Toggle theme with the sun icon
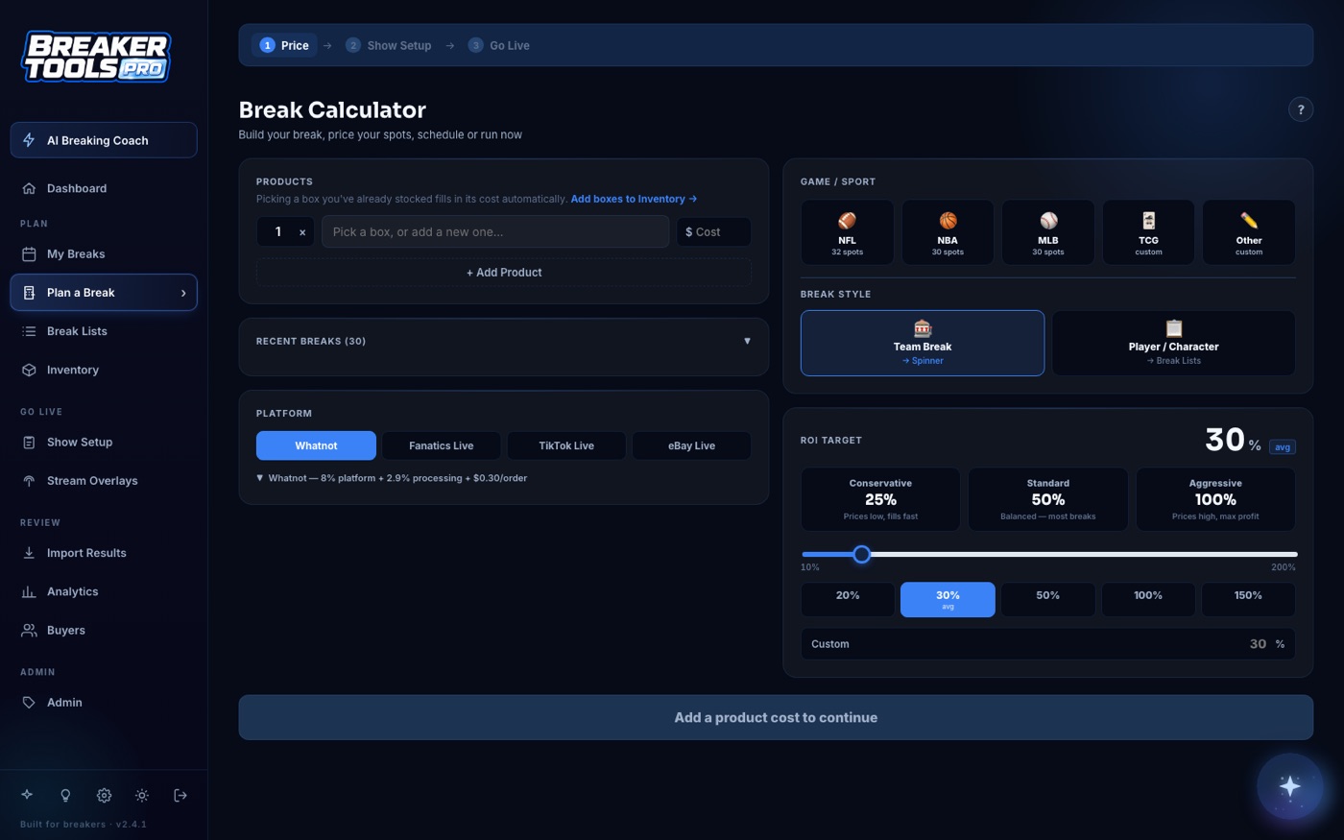The height and width of the screenshot is (840, 1344). [142, 795]
